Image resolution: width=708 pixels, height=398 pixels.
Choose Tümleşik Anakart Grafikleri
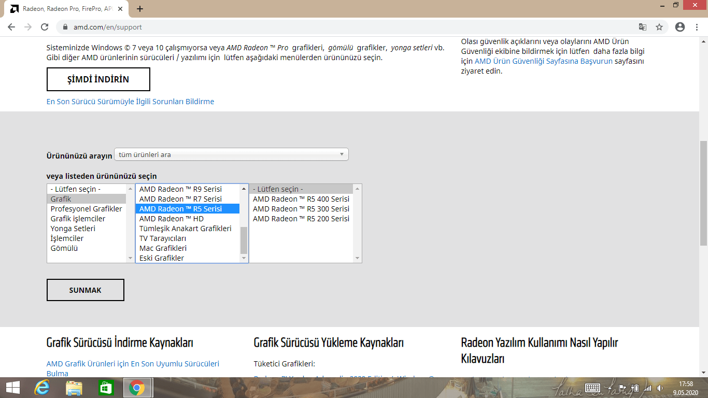pyautogui.click(x=188, y=229)
